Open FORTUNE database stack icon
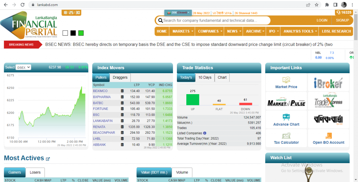358x182 pixels. pyautogui.click(x=122, y=109)
